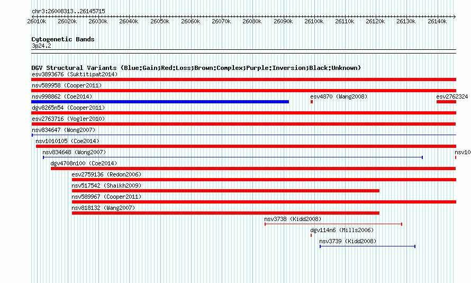Select the red bar for nsv818132 (Wang2007)

pyautogui.click(x=225, y=213)
